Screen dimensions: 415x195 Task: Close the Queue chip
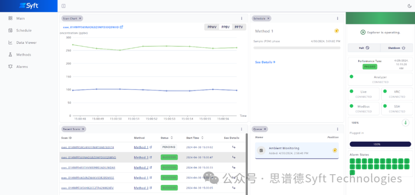tap(265, 129)
